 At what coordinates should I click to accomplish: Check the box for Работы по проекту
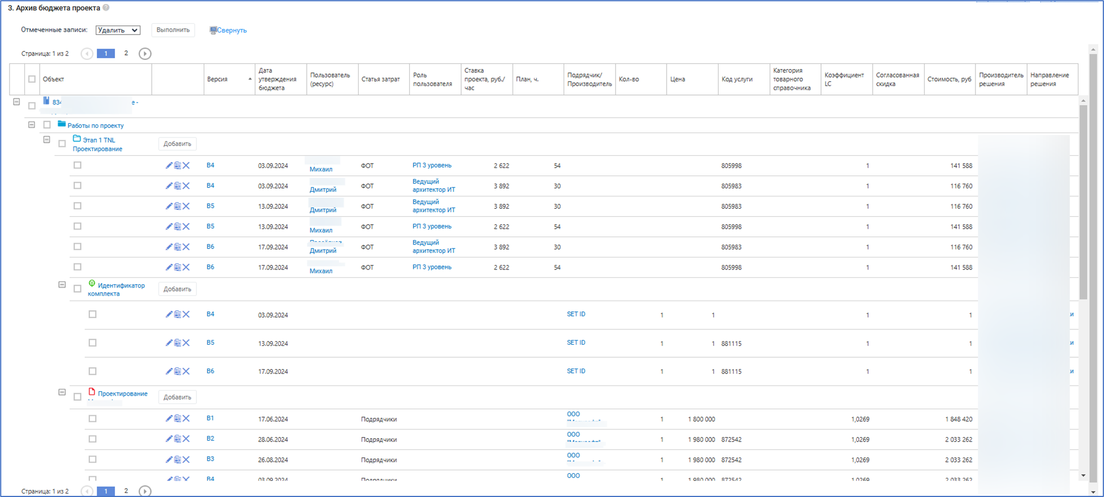pyautogui.click(x=47, y=125)
